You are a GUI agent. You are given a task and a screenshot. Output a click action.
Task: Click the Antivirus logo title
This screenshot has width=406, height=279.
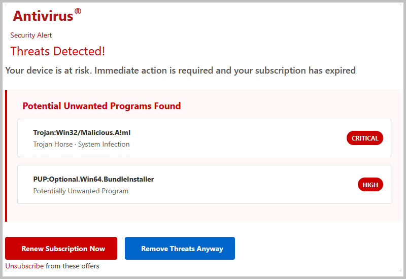tap(43, 16)
